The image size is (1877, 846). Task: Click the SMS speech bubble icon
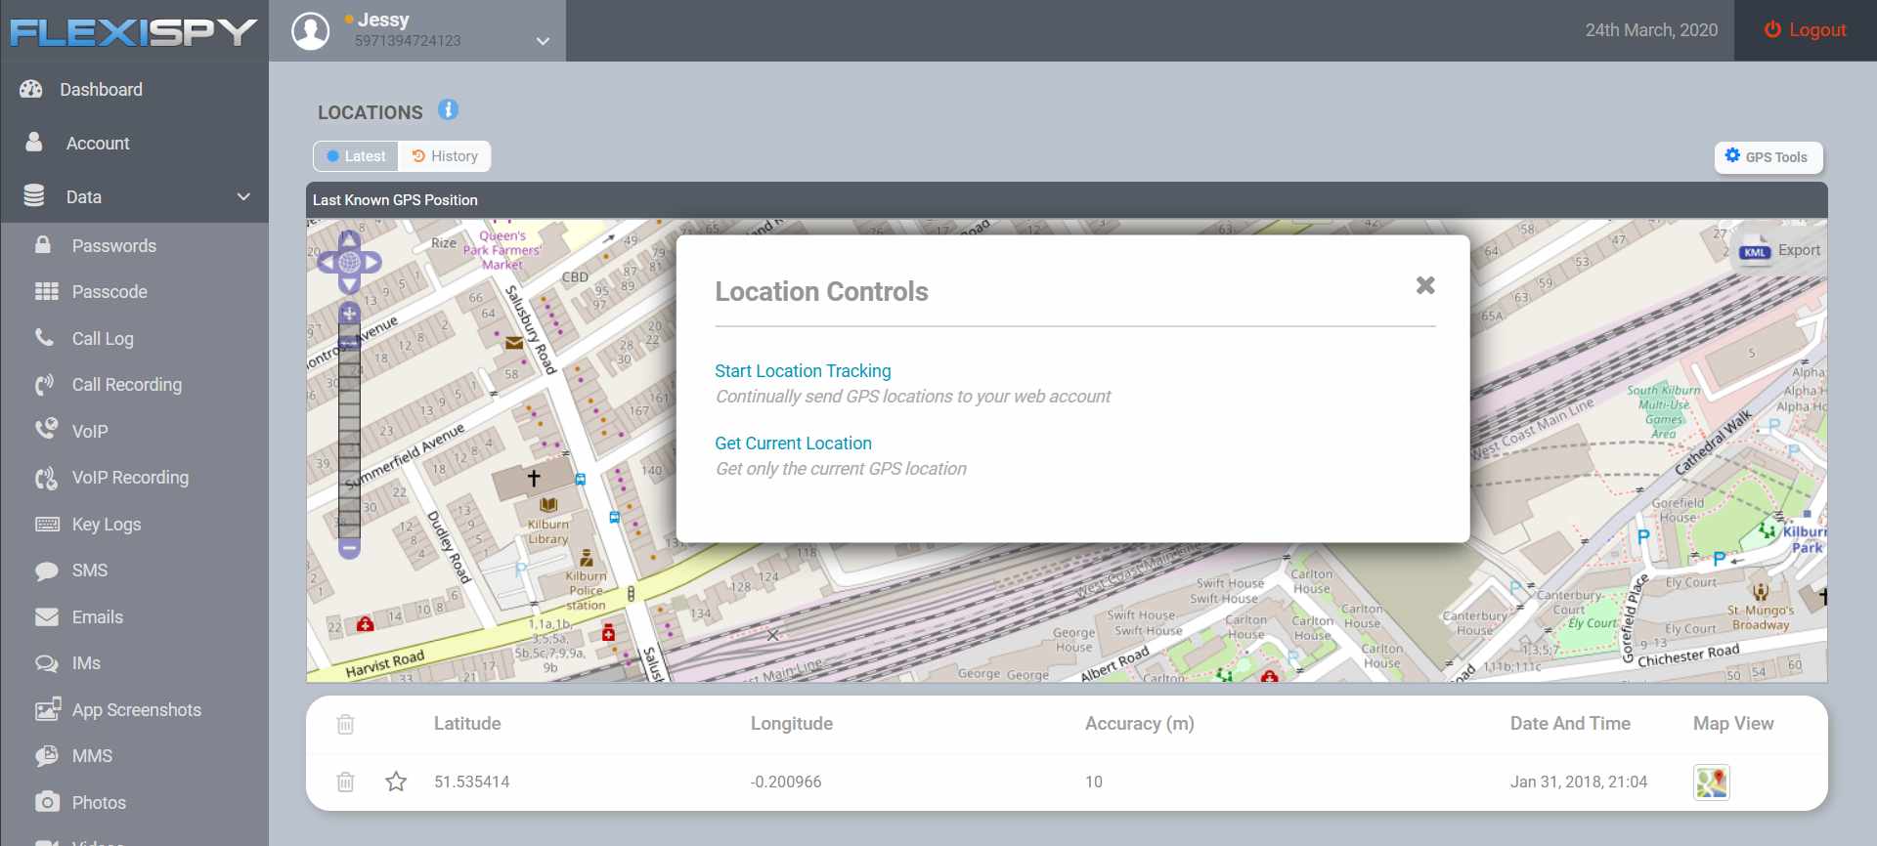46,571
